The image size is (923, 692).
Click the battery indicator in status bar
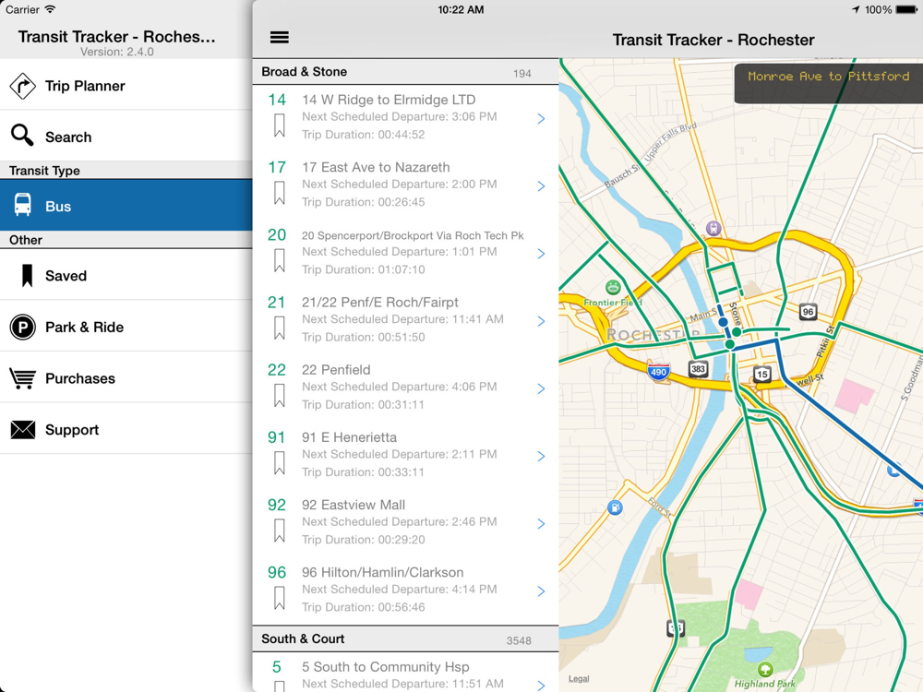[905, 9]
